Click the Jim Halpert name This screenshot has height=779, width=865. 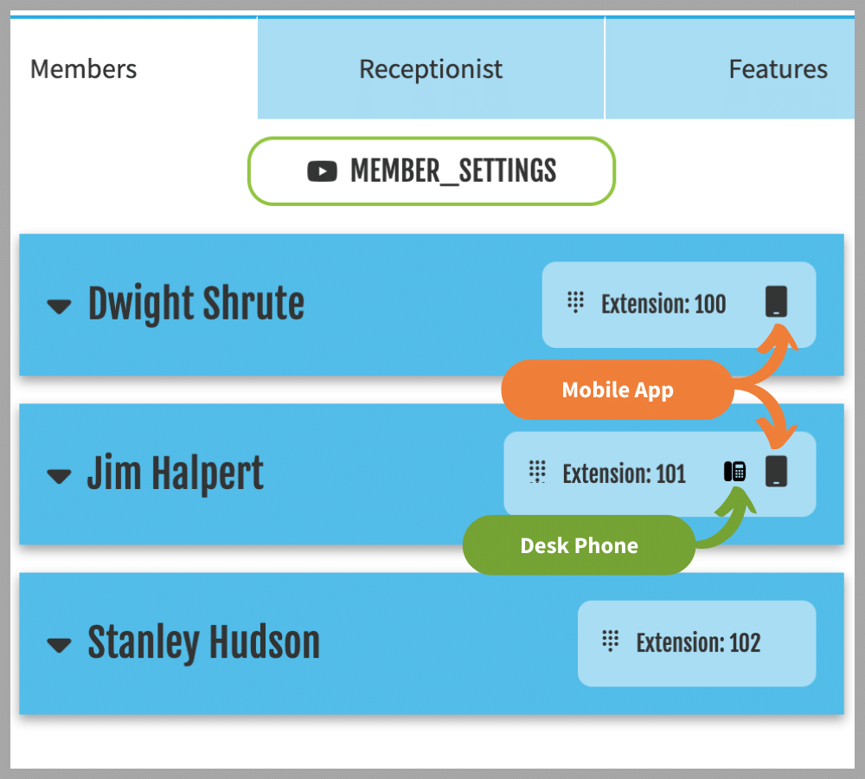(x=176, y=473)
